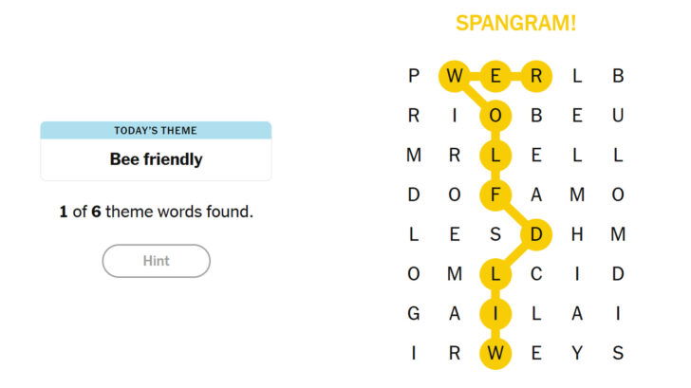Select the letter H tile

tap(577, 234)
